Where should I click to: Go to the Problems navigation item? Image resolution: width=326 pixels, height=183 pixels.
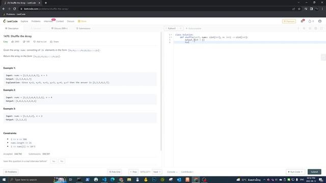click(x=36, y=21)
